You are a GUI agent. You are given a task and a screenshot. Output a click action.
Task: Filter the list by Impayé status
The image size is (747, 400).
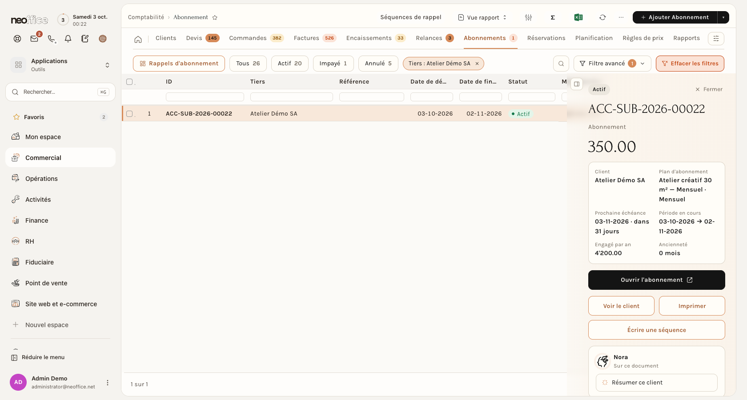point(333,64)
